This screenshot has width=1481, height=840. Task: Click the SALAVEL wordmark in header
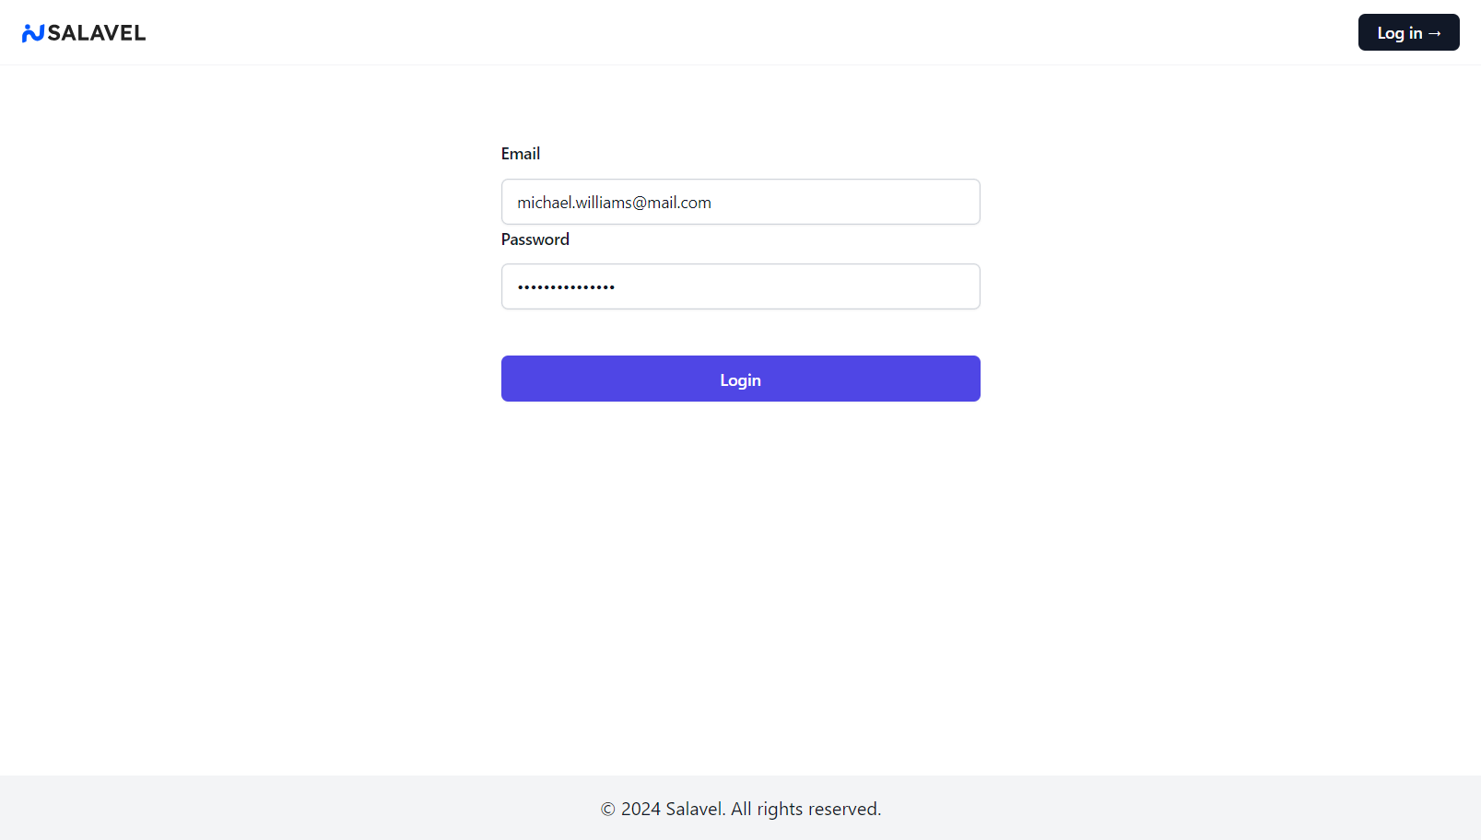(x=97, y=33)
